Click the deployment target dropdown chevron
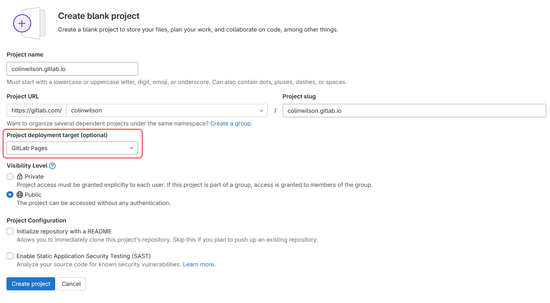The width and height of the screenshot is (550, 303). (x=132, y=148)
